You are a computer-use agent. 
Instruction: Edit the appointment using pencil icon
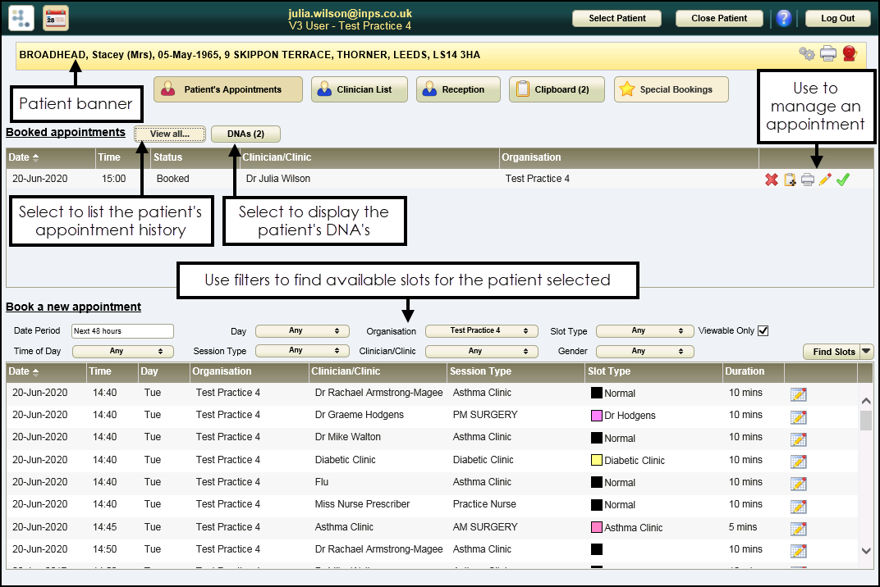click(825, 180)
